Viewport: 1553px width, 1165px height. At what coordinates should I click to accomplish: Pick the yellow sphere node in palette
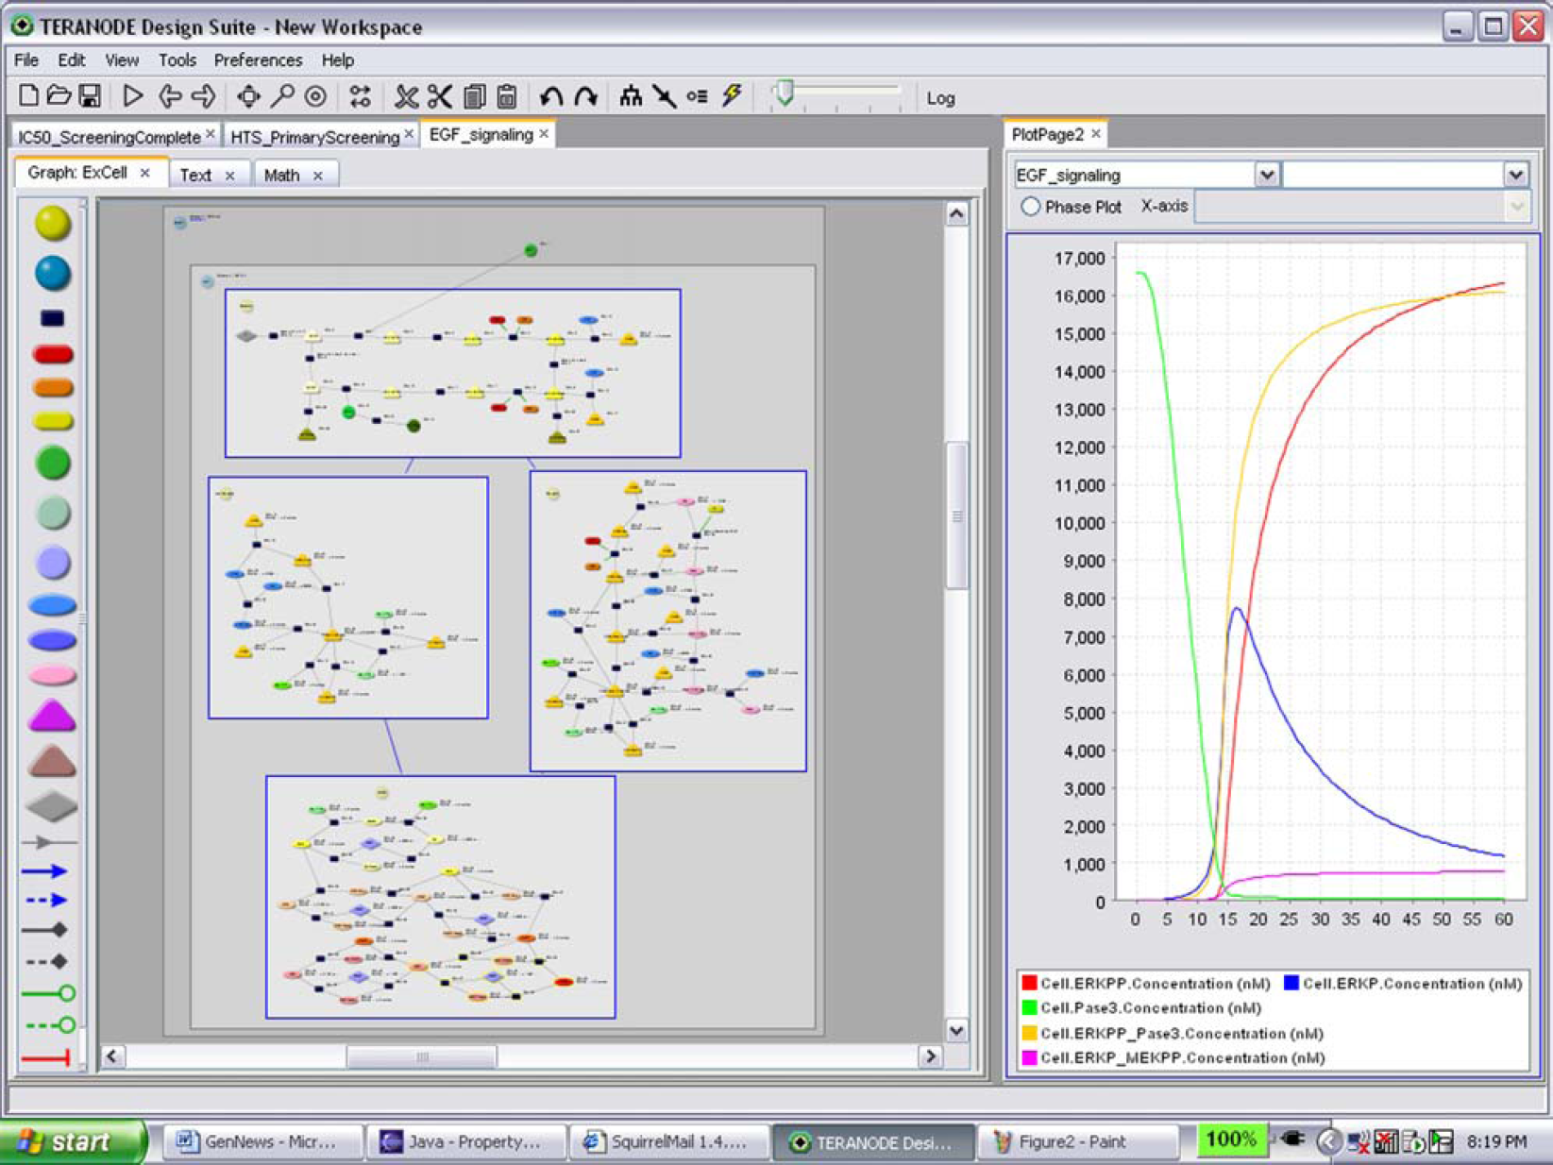53,224
